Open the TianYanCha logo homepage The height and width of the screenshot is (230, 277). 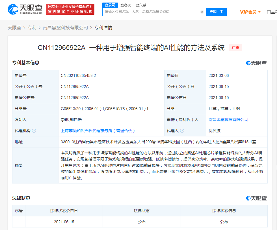tap(25, 9)
